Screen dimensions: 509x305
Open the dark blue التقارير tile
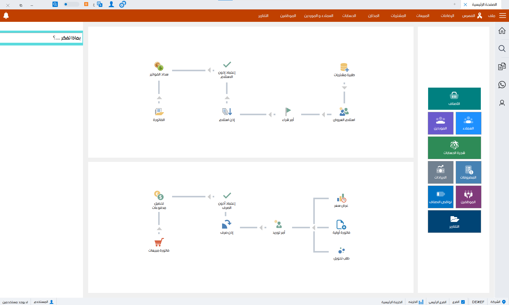pyautogui.click(x=454, y=221)
